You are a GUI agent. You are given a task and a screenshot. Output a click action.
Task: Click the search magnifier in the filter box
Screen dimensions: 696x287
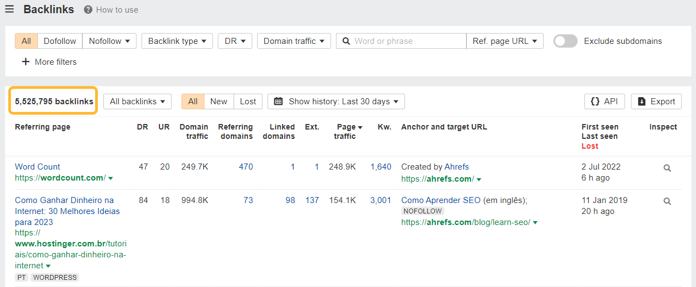pyautogui.click(x=346, y=41)
